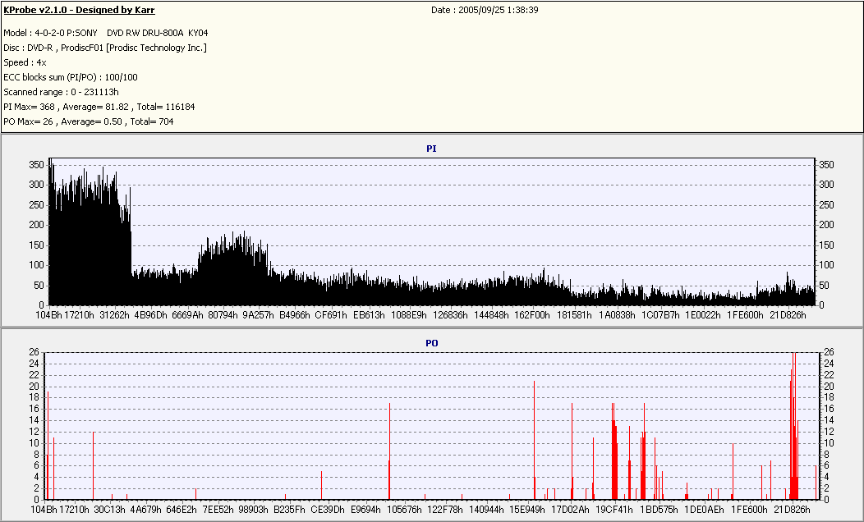The height and width of the screenshot is (522, 864).
Task: Click the '9A257h' PI axis label
Action: pos(258,315)
